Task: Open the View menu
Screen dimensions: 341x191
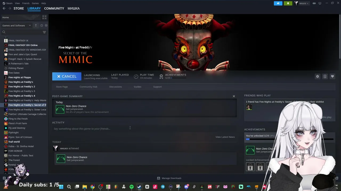Action: [17, 3]
